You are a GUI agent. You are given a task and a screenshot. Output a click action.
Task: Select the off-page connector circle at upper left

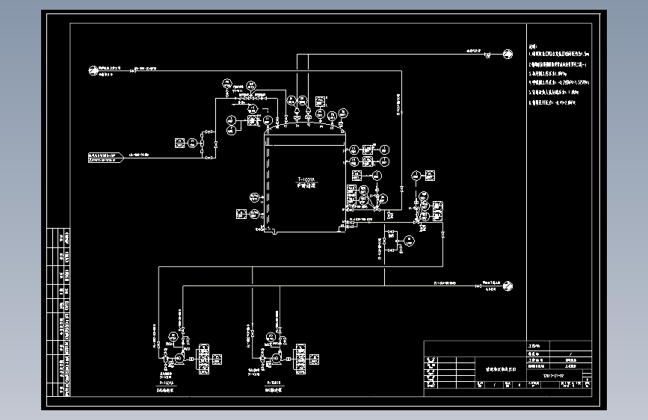coord(93,71)
